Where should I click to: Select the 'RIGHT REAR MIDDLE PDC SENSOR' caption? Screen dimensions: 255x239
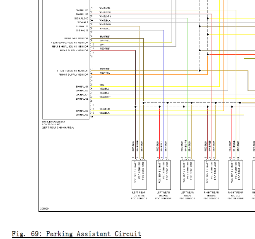[x=236, y=196]
